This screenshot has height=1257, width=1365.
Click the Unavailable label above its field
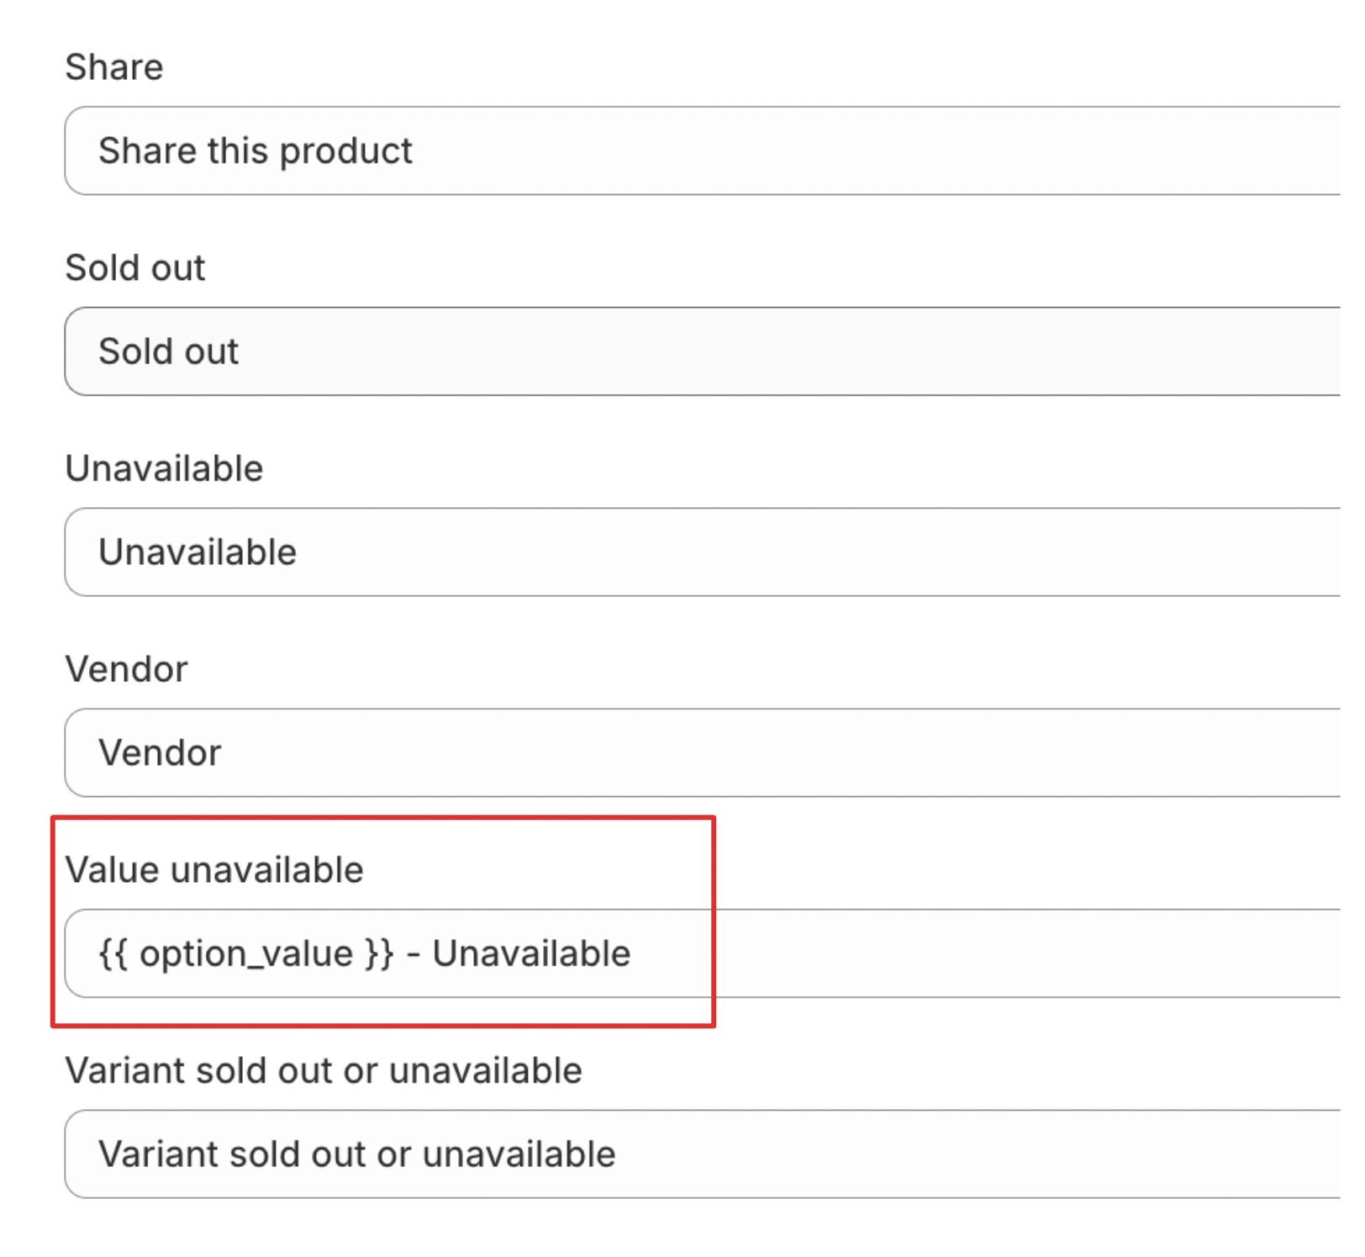[165, 468]
